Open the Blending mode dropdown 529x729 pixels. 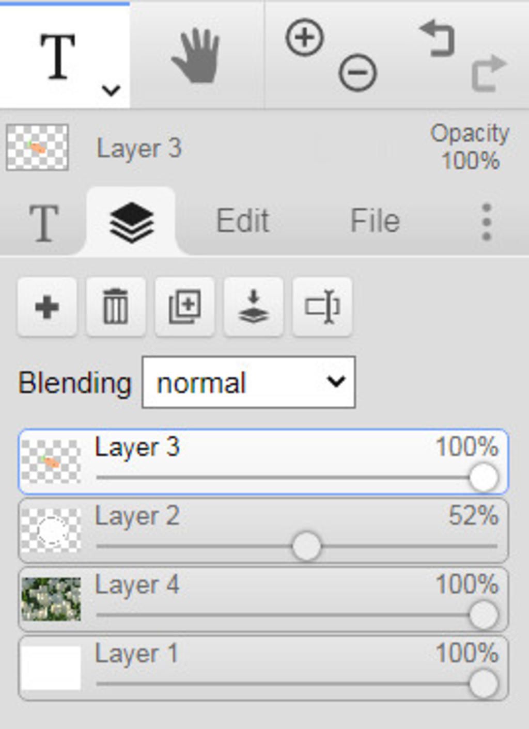248,383
